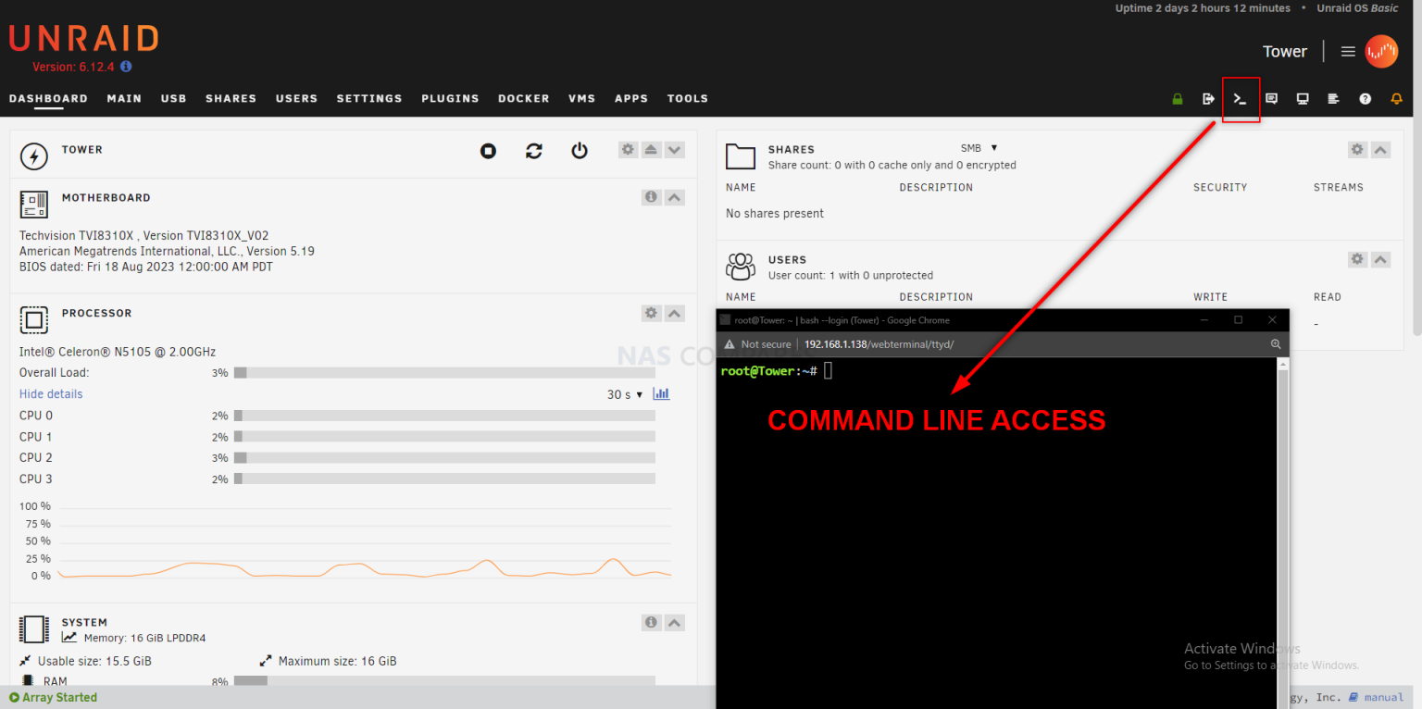Open the TOOLS menu tab

coord(687,98)
